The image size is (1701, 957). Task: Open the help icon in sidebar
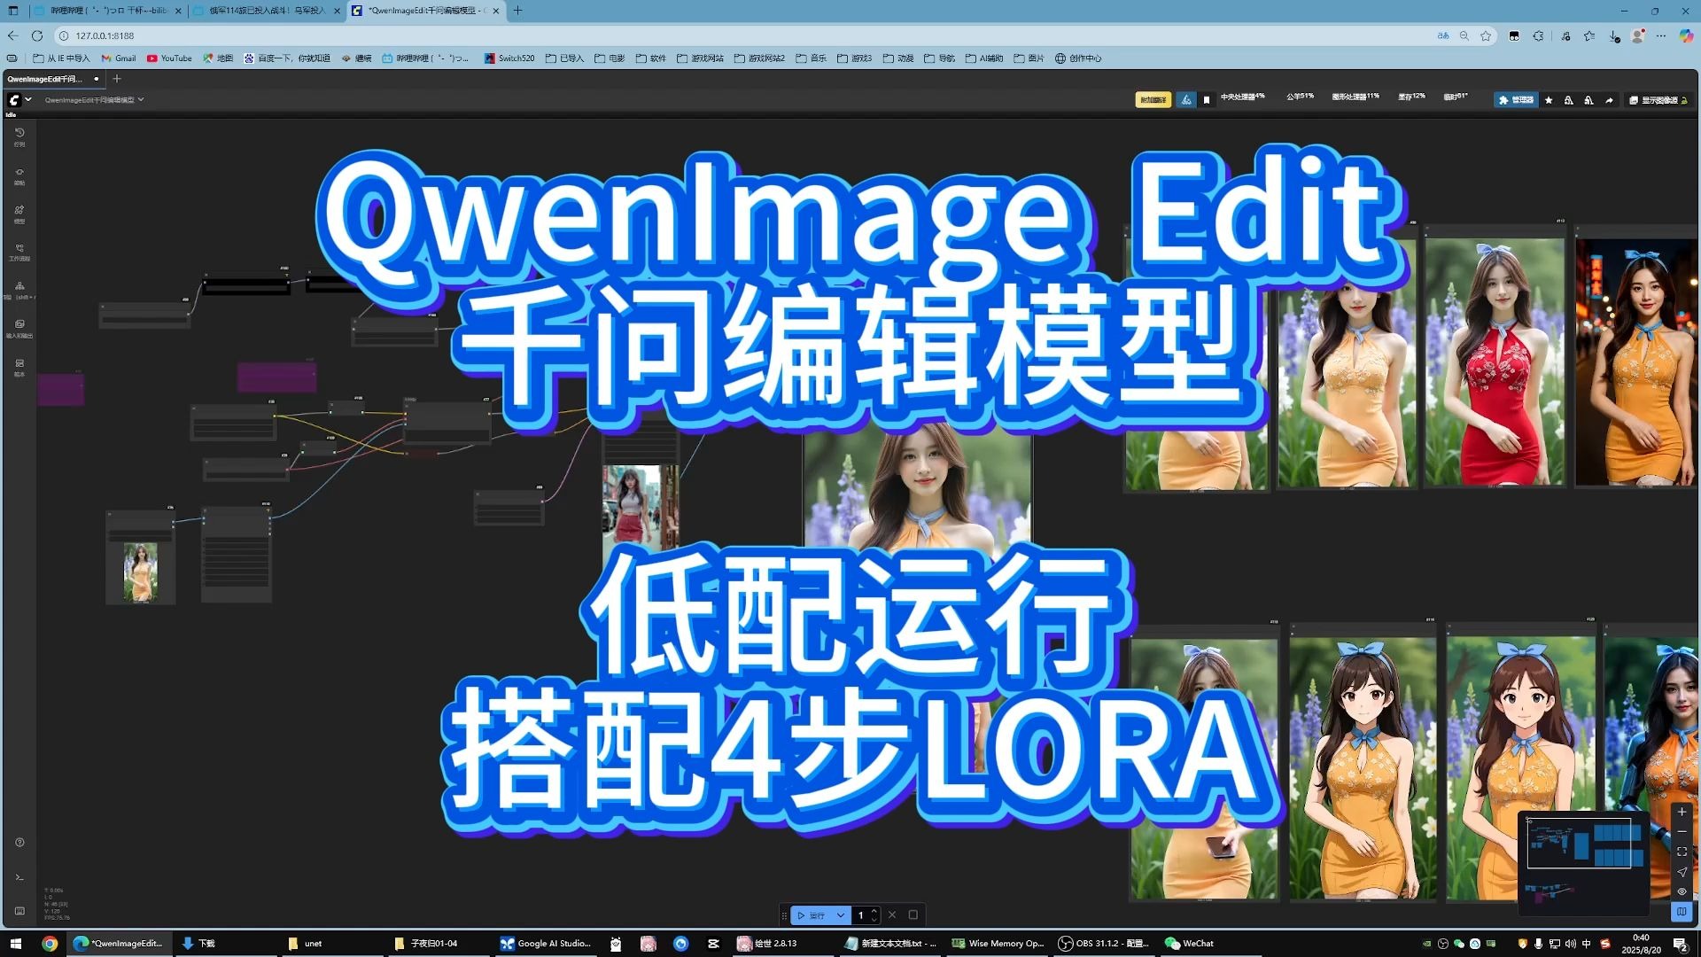pyautogui.click(x=19, y=843)
